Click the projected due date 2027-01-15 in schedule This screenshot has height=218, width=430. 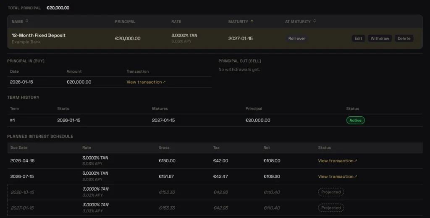(x=22, y=208)
